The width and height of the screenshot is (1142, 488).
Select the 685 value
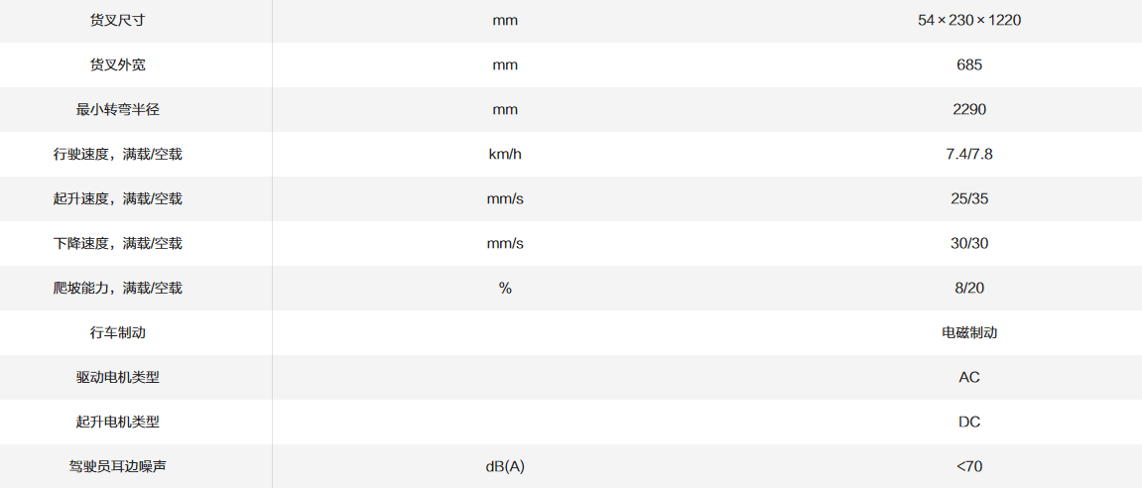click(968, 64)
